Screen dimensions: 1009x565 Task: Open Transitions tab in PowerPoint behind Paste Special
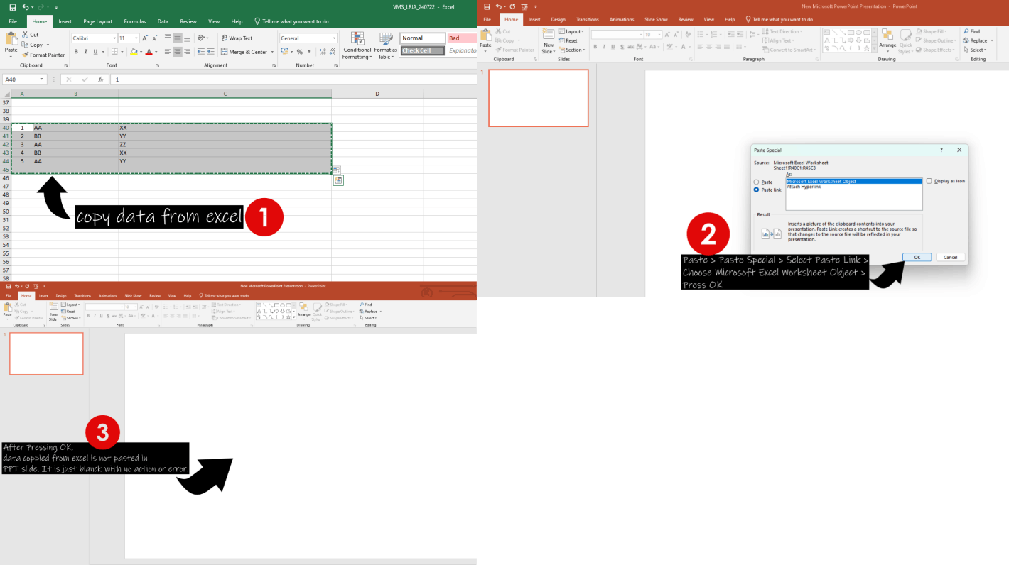pyautogui.click(x=588, y=20)
